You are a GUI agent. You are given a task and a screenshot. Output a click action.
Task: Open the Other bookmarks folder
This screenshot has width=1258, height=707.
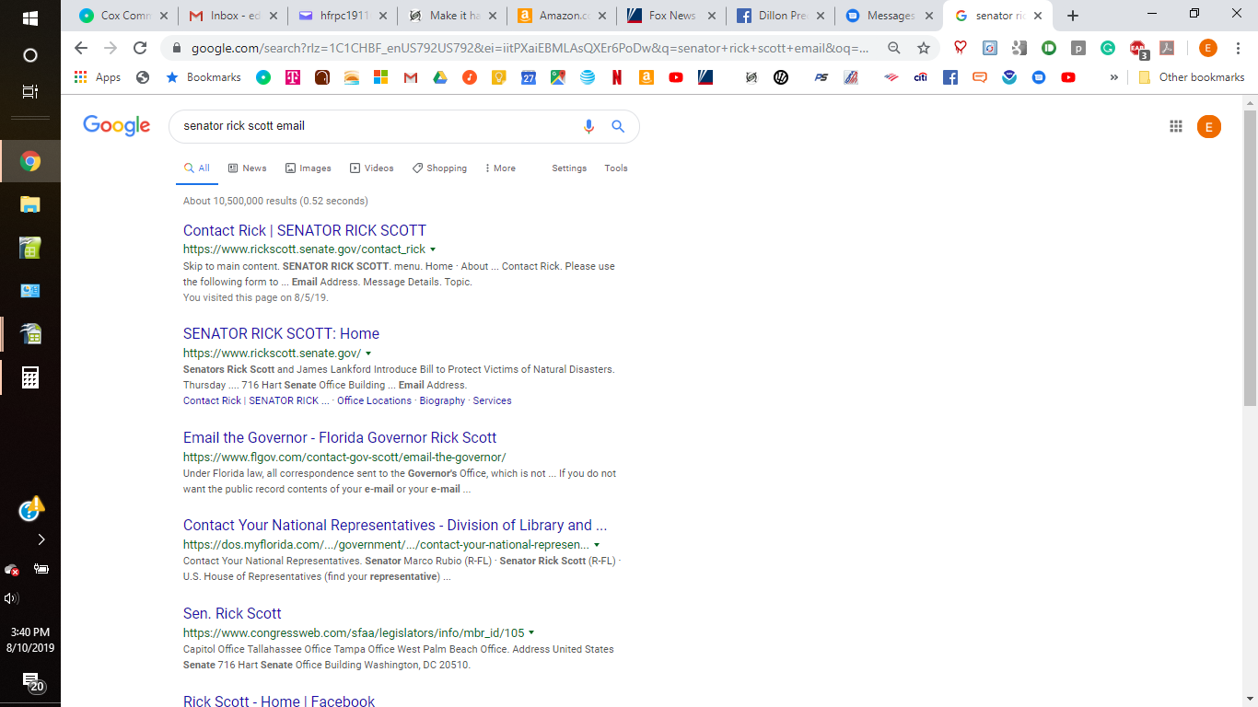pos(1192,77)
